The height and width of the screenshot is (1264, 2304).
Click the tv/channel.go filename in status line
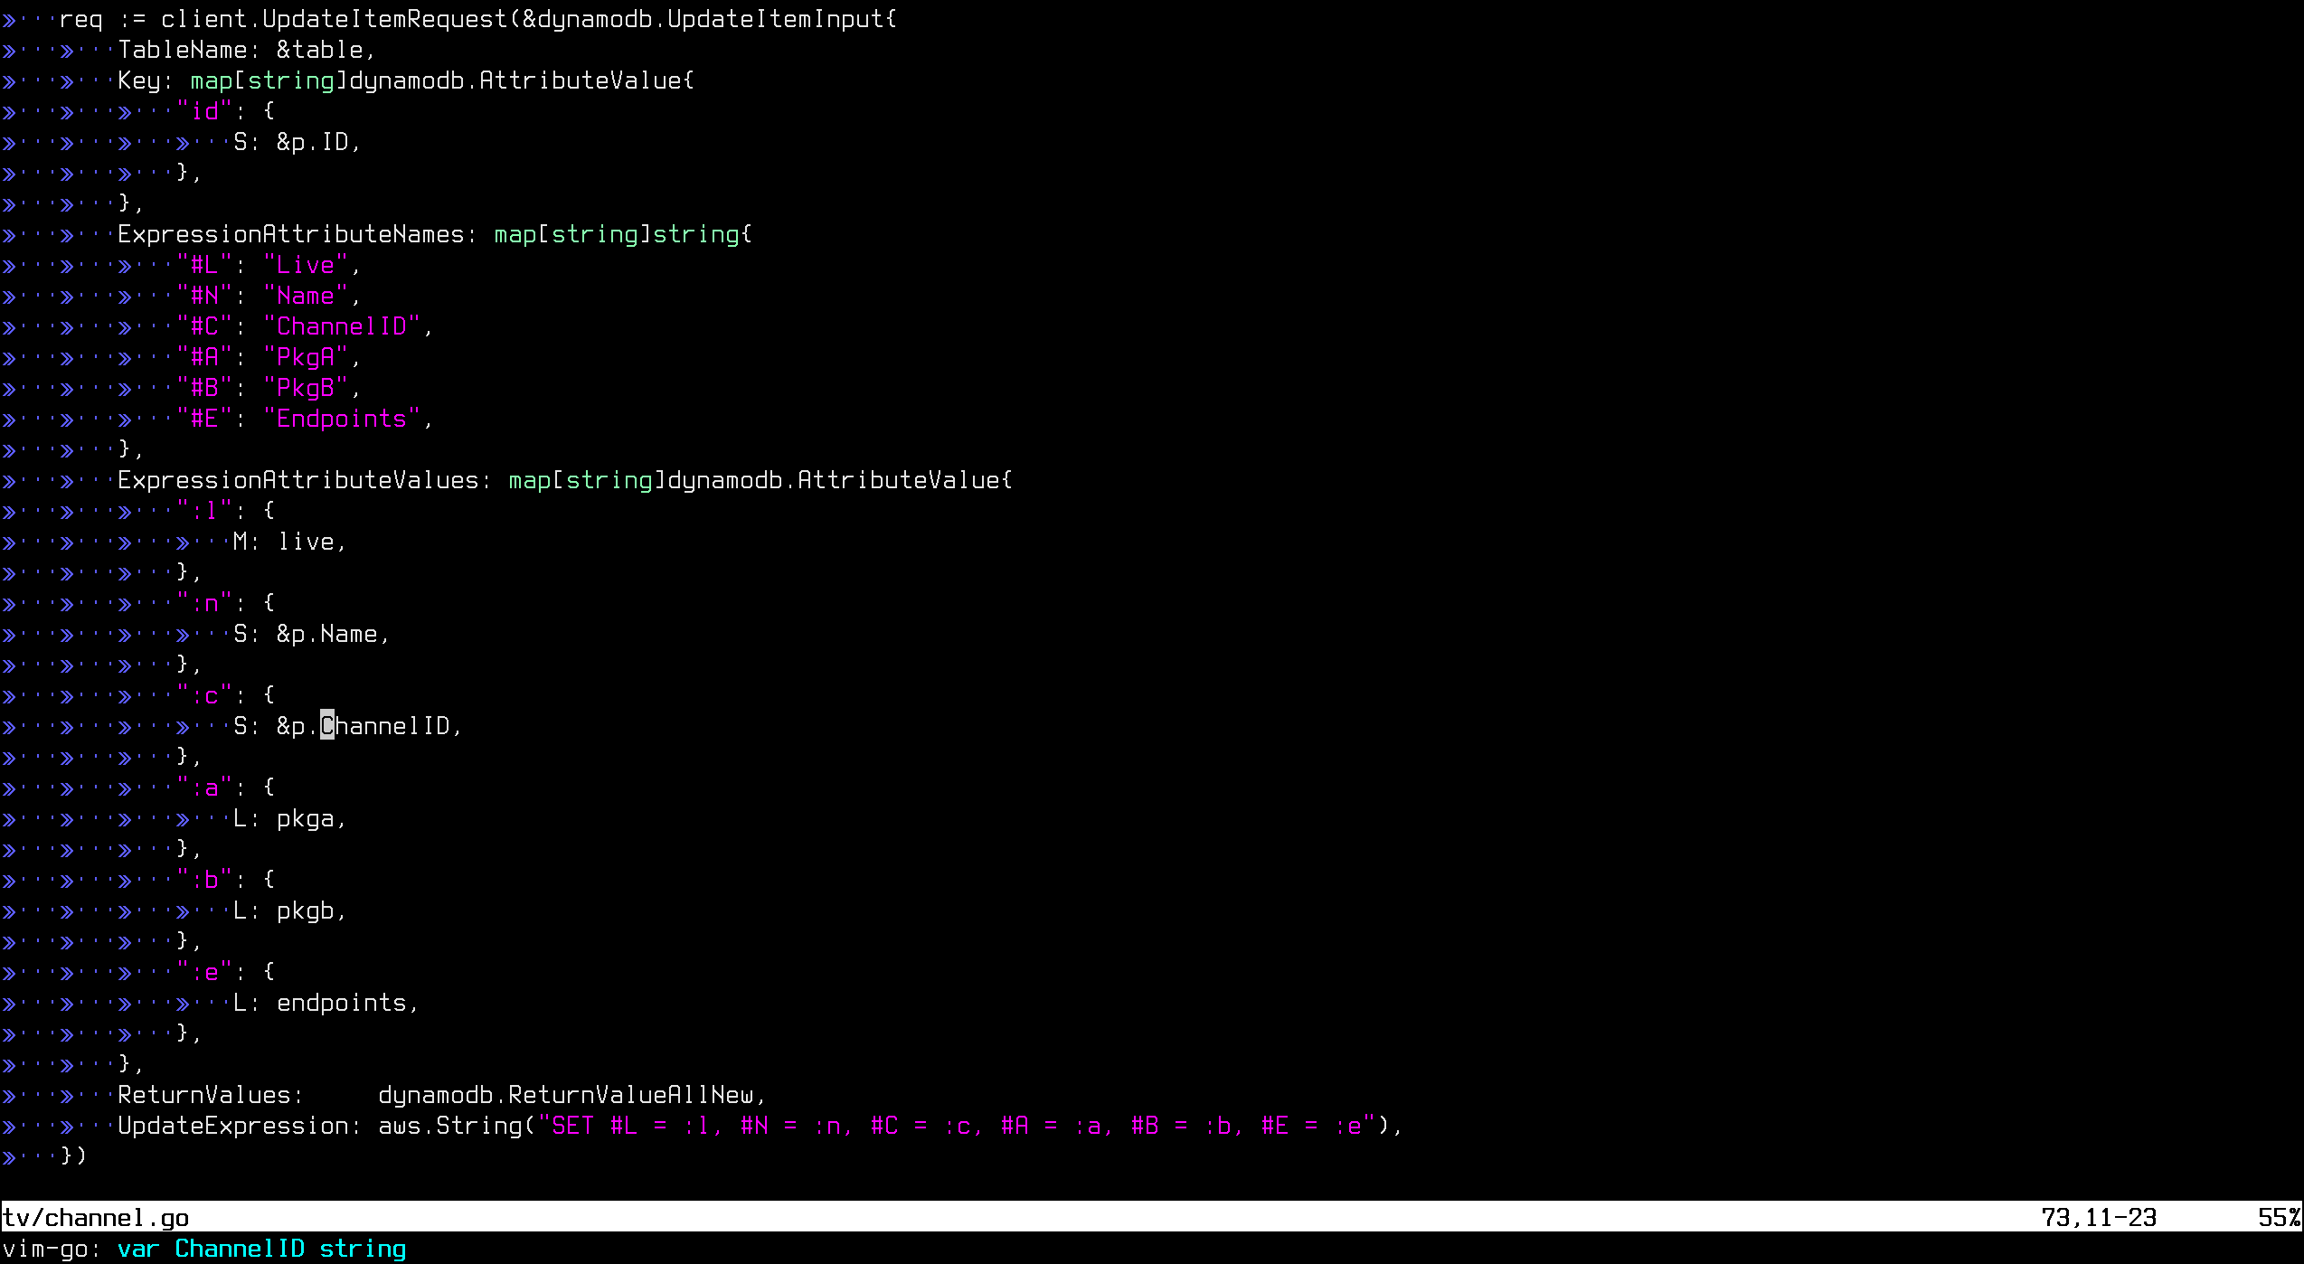pyautogui.click(x=96, y=1218)
